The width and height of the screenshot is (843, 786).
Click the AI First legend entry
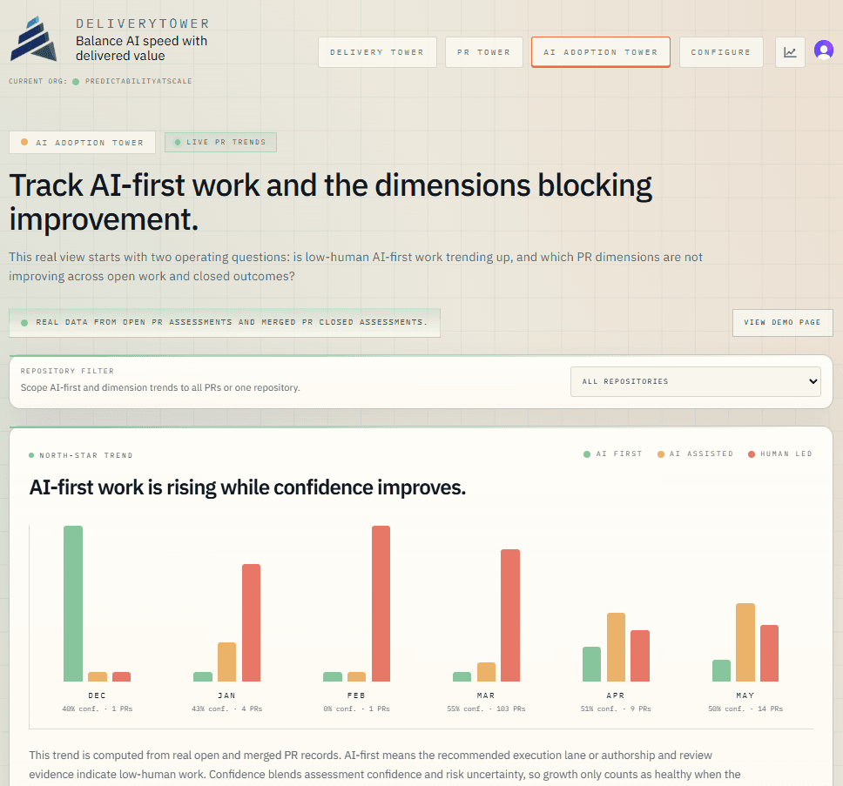(613, 454)
